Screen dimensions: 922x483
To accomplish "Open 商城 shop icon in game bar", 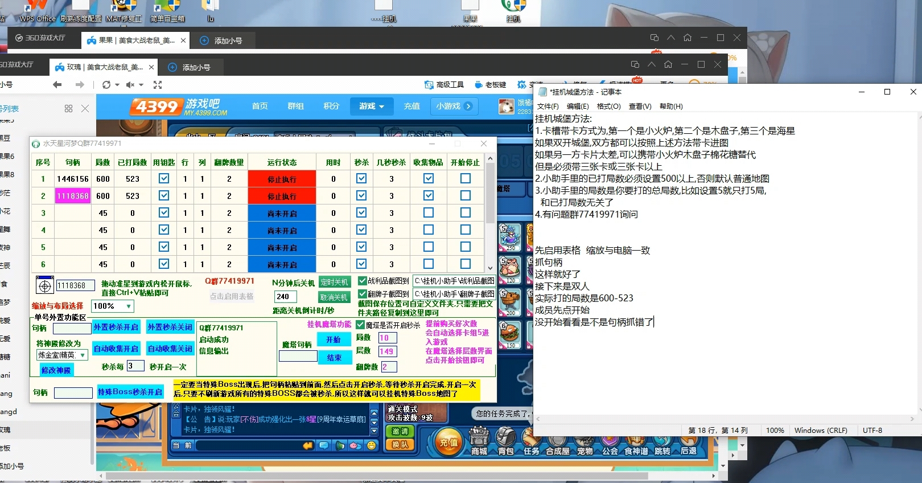I will coord(479,442).
